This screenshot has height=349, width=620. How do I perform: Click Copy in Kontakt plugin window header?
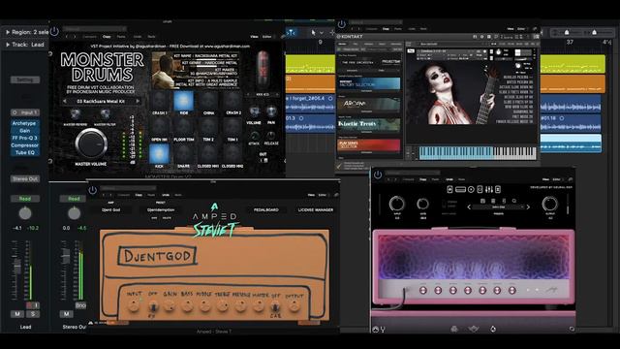386,29
